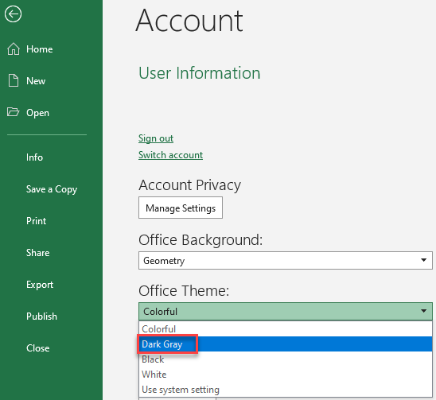The width and height of the screenshot is (436, 400).
Task: Click the Office Theme Colorful combo box
Action: click(286, 311)
